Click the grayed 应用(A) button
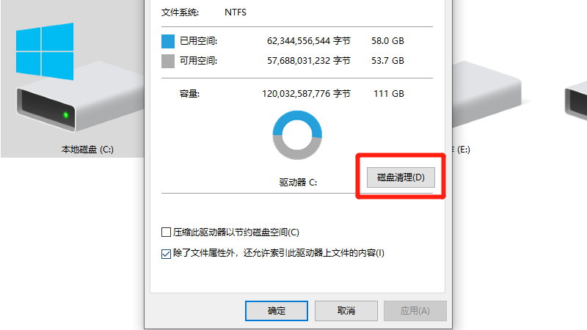587x330 pixels. click(x=415, y=310)
